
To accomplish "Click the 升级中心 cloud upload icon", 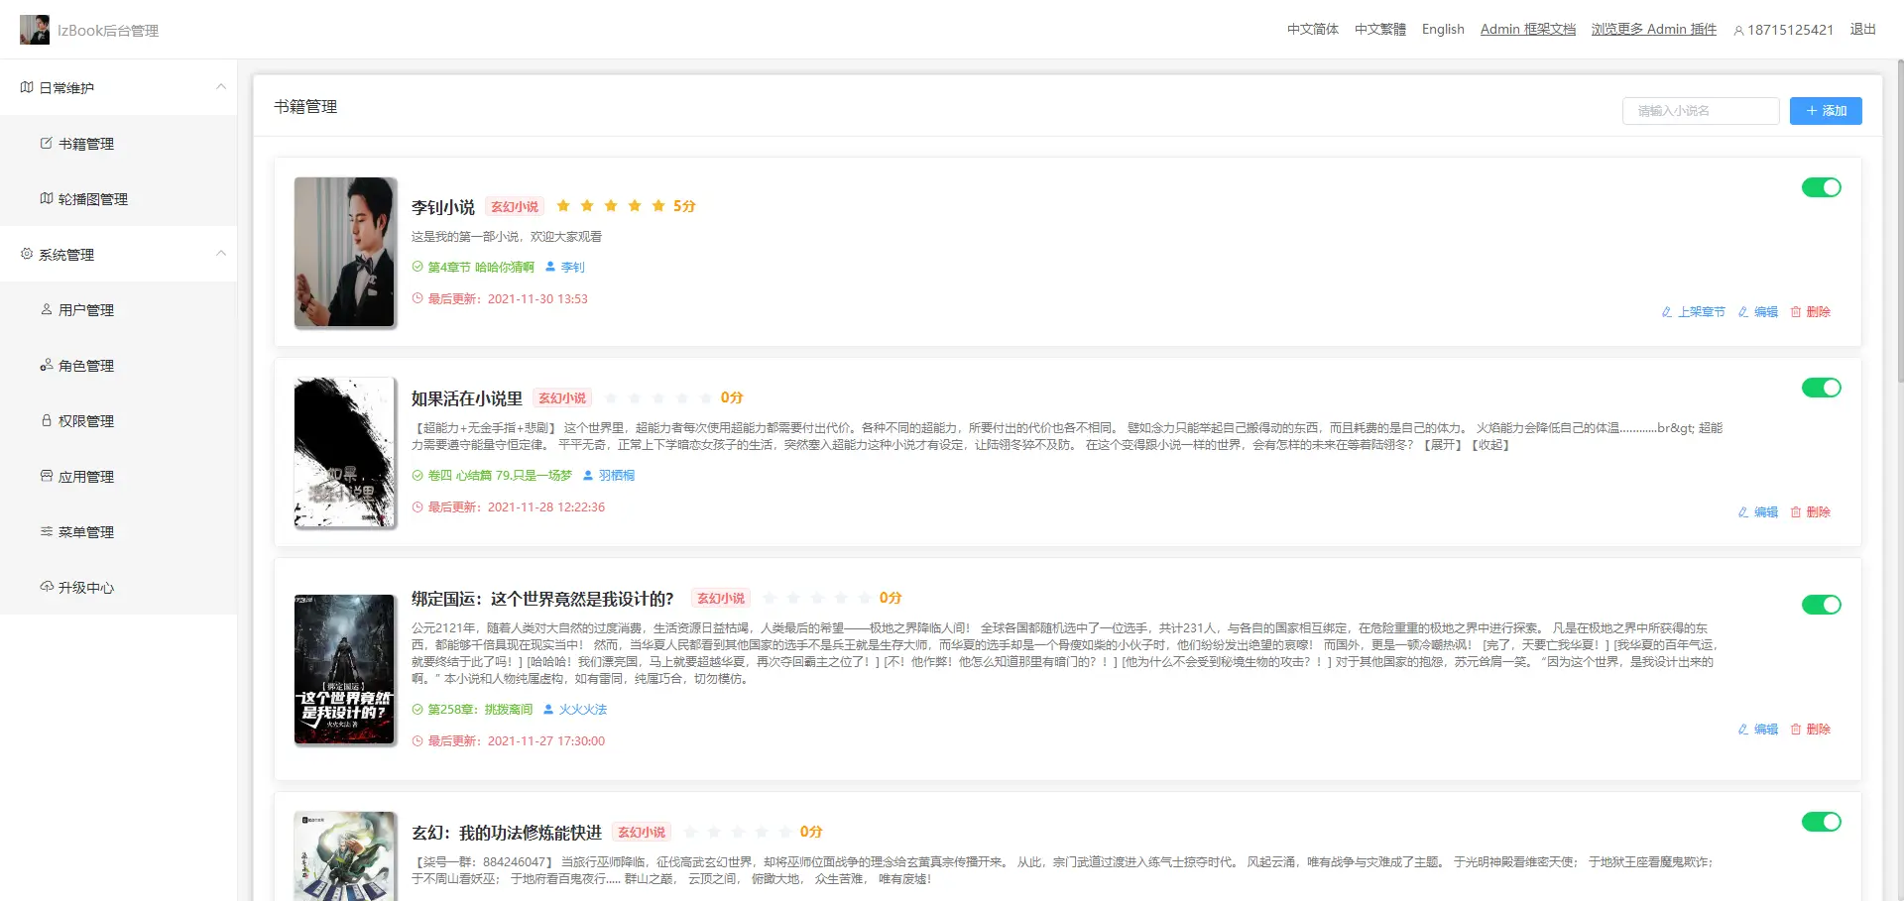I will [x=46, y=587].
